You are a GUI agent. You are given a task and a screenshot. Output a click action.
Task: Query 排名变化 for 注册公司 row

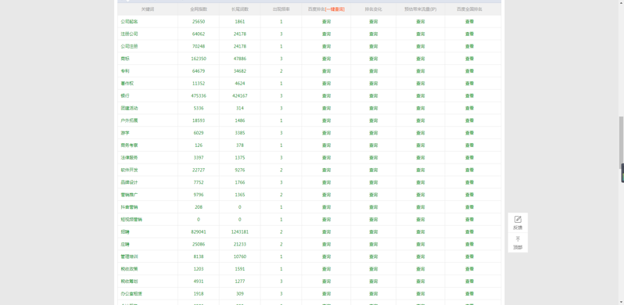click(373, 34)
